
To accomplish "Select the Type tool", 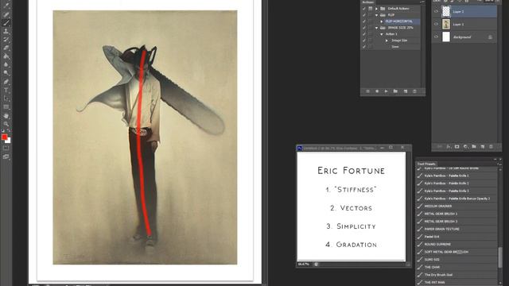I will coord(6,90).
